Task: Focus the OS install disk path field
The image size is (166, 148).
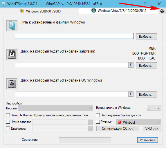Action: pyautogui.click(x=71, y=94)
